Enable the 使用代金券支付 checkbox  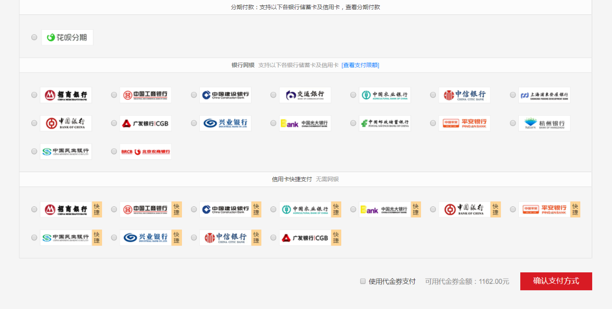pyautogui.click(x=363, y=281)
